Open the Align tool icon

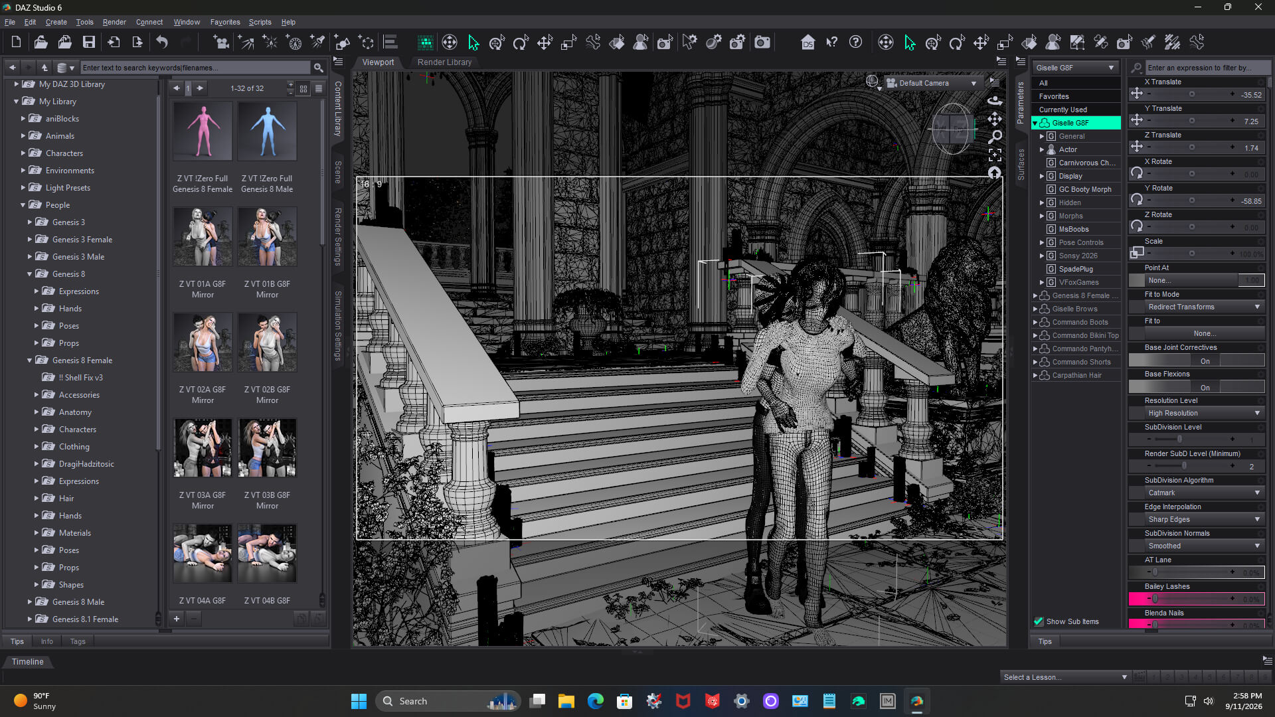click(x=390, y=42)
